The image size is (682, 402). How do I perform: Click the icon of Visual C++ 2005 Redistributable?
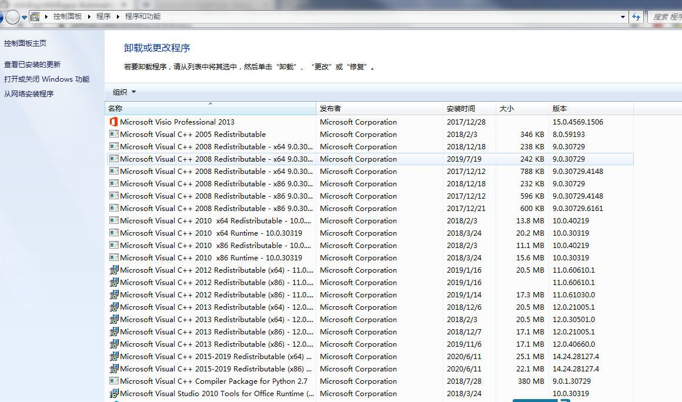(114, 134)
